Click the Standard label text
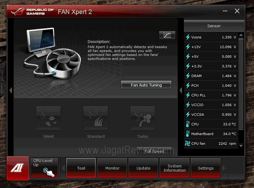The image size is (254, 188). click(96, 136)
